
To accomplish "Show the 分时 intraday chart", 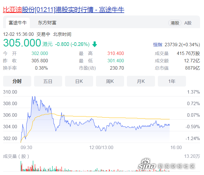I will tap(17, 81).
